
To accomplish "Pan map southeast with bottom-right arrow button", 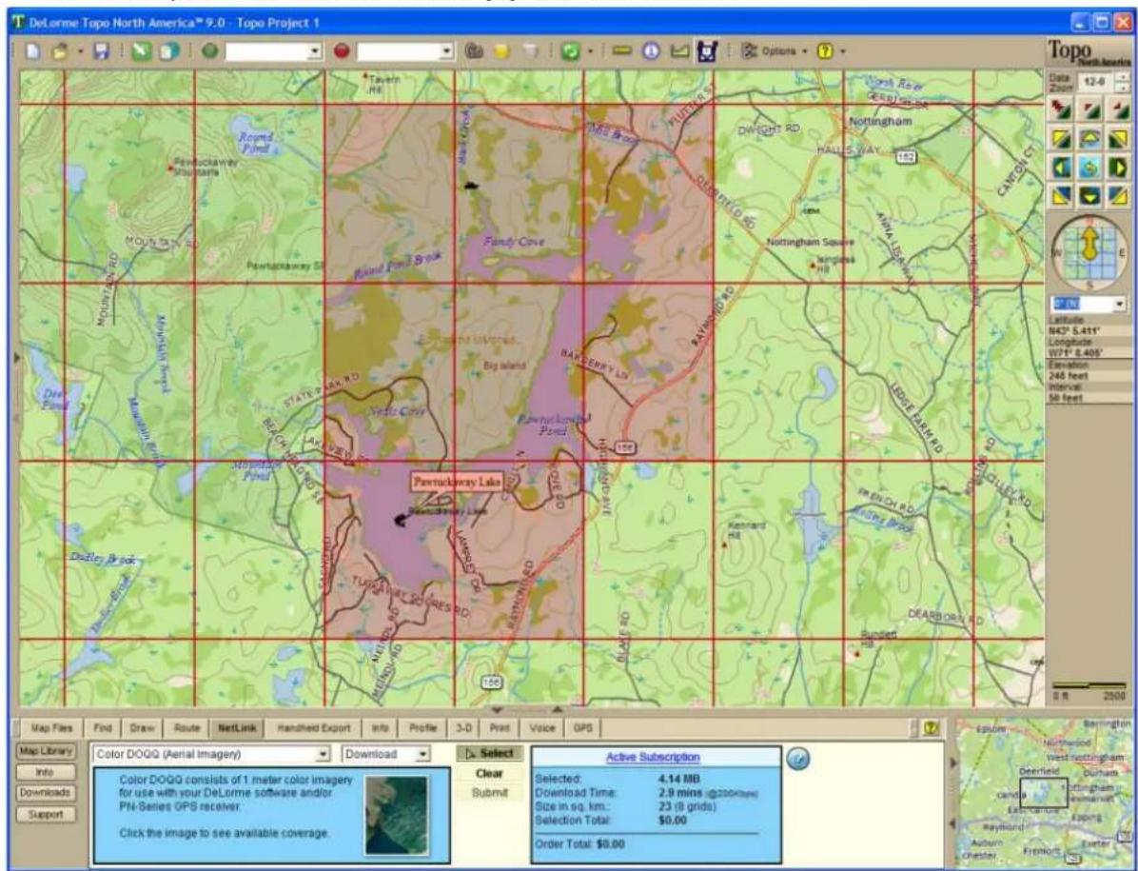I will (1118, 196).
